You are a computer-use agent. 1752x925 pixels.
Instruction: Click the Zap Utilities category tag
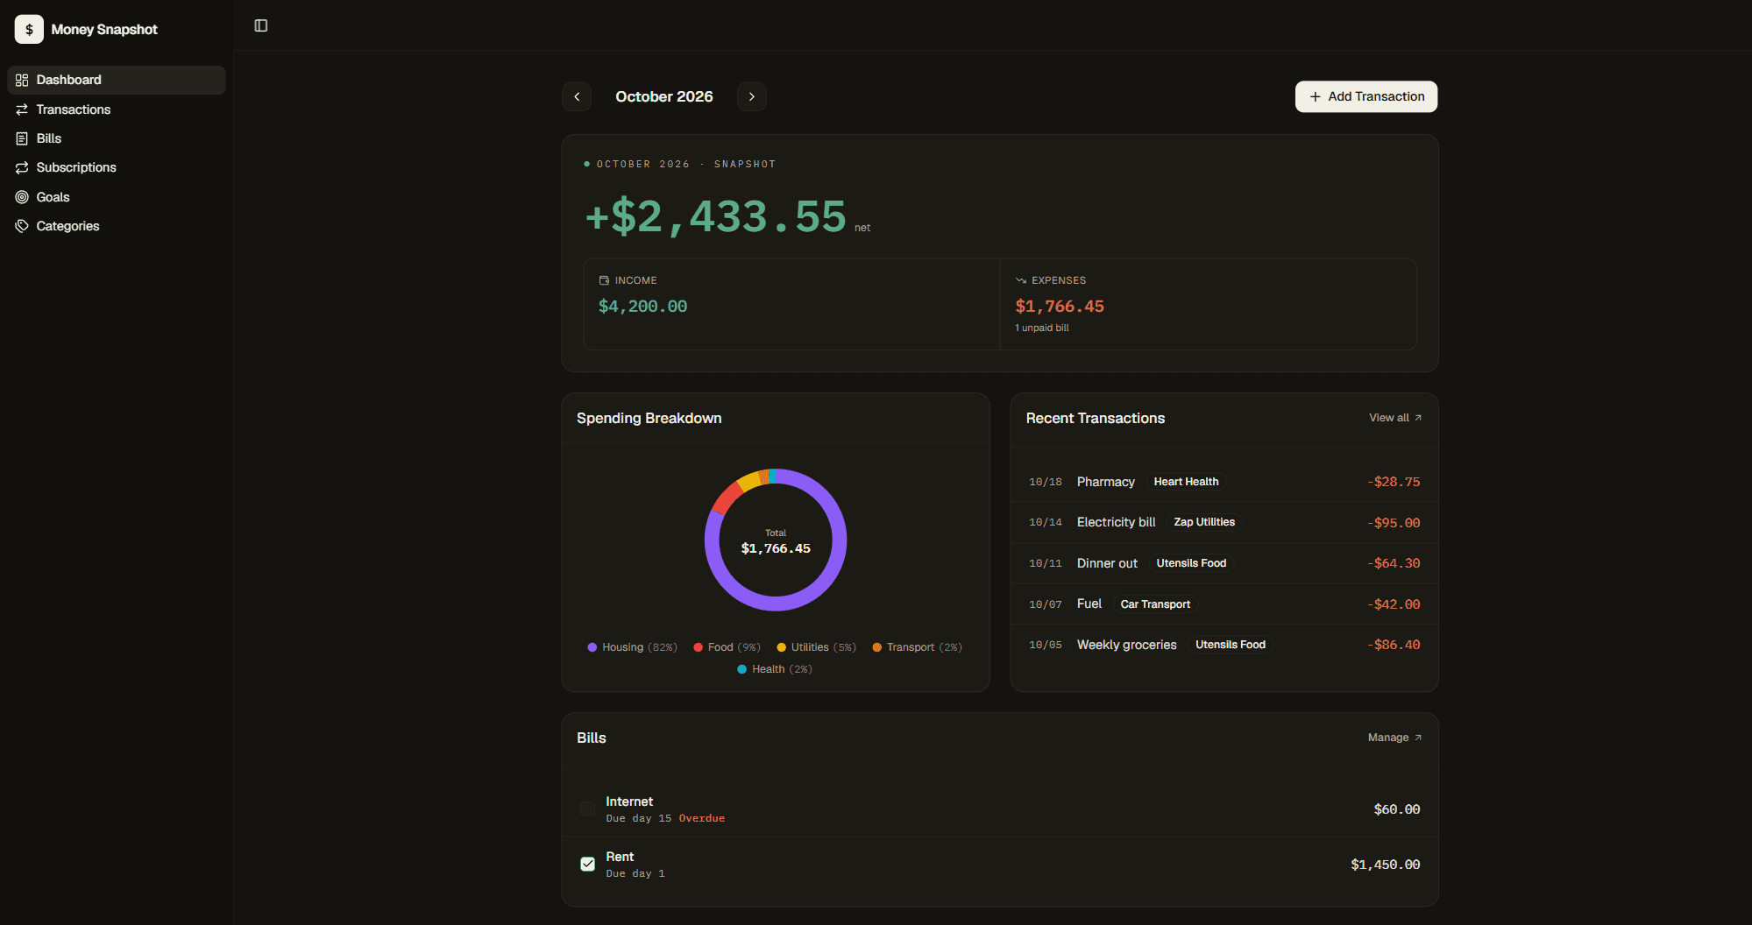click(1204, 522)
